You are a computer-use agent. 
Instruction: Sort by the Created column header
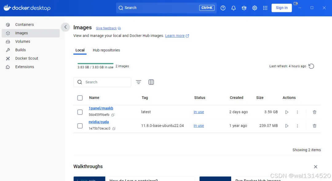(236, 98)
